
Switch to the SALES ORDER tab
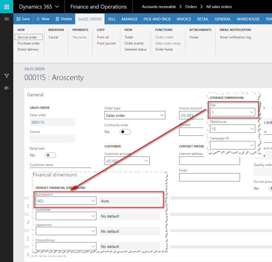click(x=90, y=19)
